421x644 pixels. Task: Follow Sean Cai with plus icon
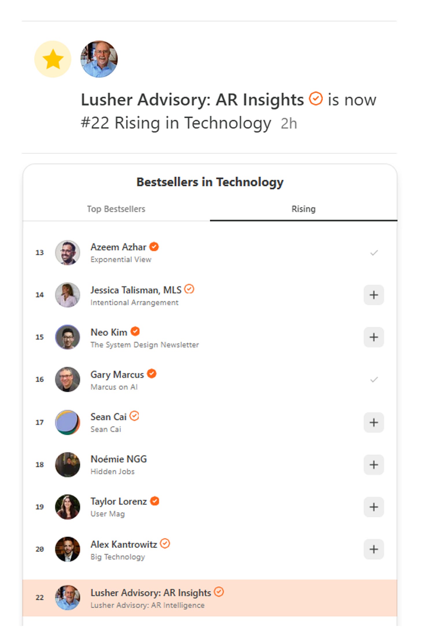tap(374, 422)
